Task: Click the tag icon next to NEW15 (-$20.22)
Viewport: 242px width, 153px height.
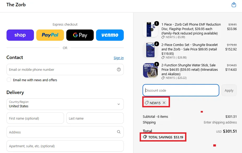Action: pos(163,78)
